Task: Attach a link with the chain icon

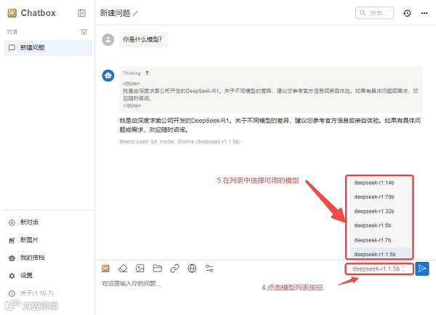Action: point(174,268)
